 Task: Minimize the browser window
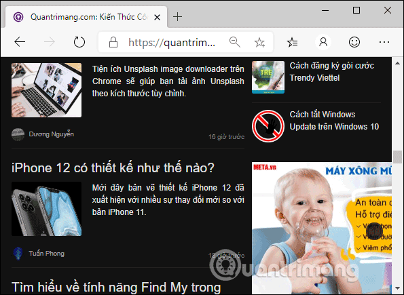point(325,10)
